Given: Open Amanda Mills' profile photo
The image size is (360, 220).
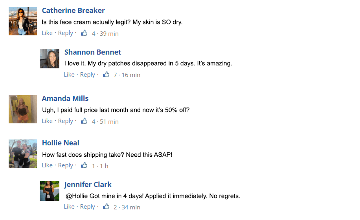Looking at the screenshot, I should 23,109.
